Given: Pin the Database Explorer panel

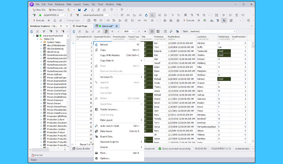Looking at the screenshot, I should coord(61,26).
